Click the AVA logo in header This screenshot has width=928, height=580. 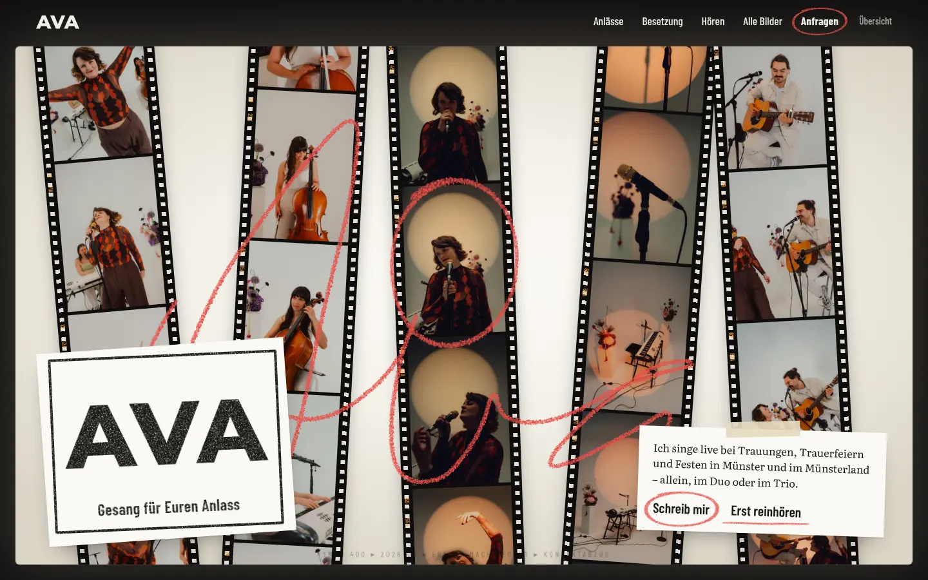[57, 22]
